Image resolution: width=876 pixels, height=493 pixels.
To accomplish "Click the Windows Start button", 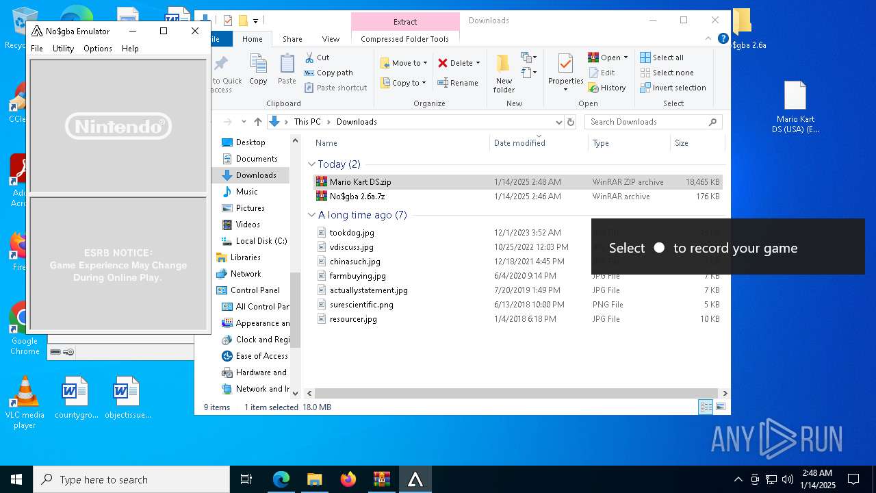I will pos(16,479).
